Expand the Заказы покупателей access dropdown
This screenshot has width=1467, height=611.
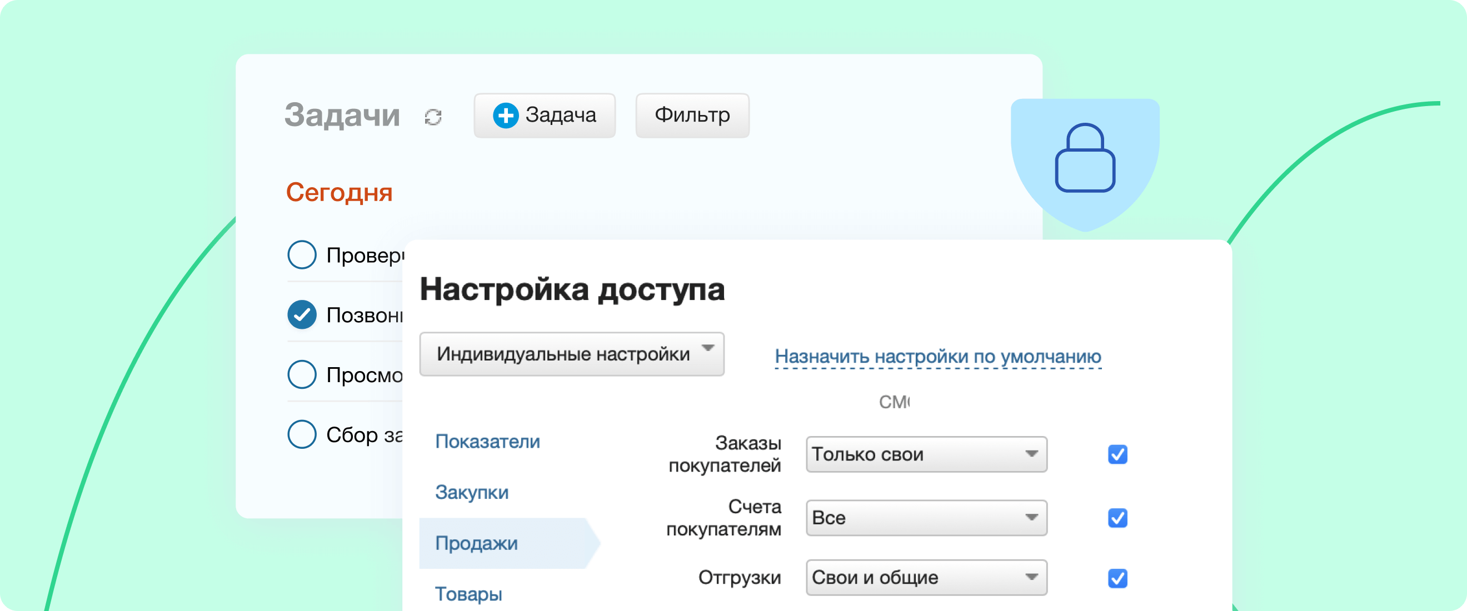tap(926, 454)
